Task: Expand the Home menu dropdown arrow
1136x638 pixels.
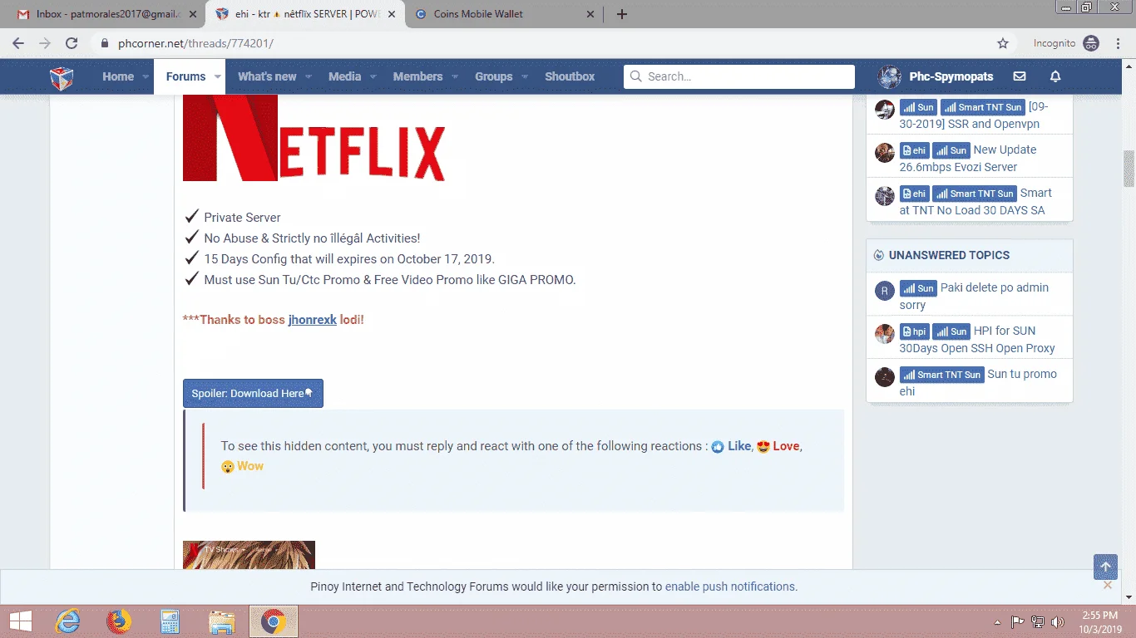Action: [146, 76]
